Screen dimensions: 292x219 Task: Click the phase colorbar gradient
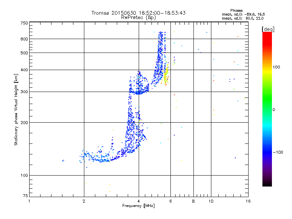coord(267,109)
